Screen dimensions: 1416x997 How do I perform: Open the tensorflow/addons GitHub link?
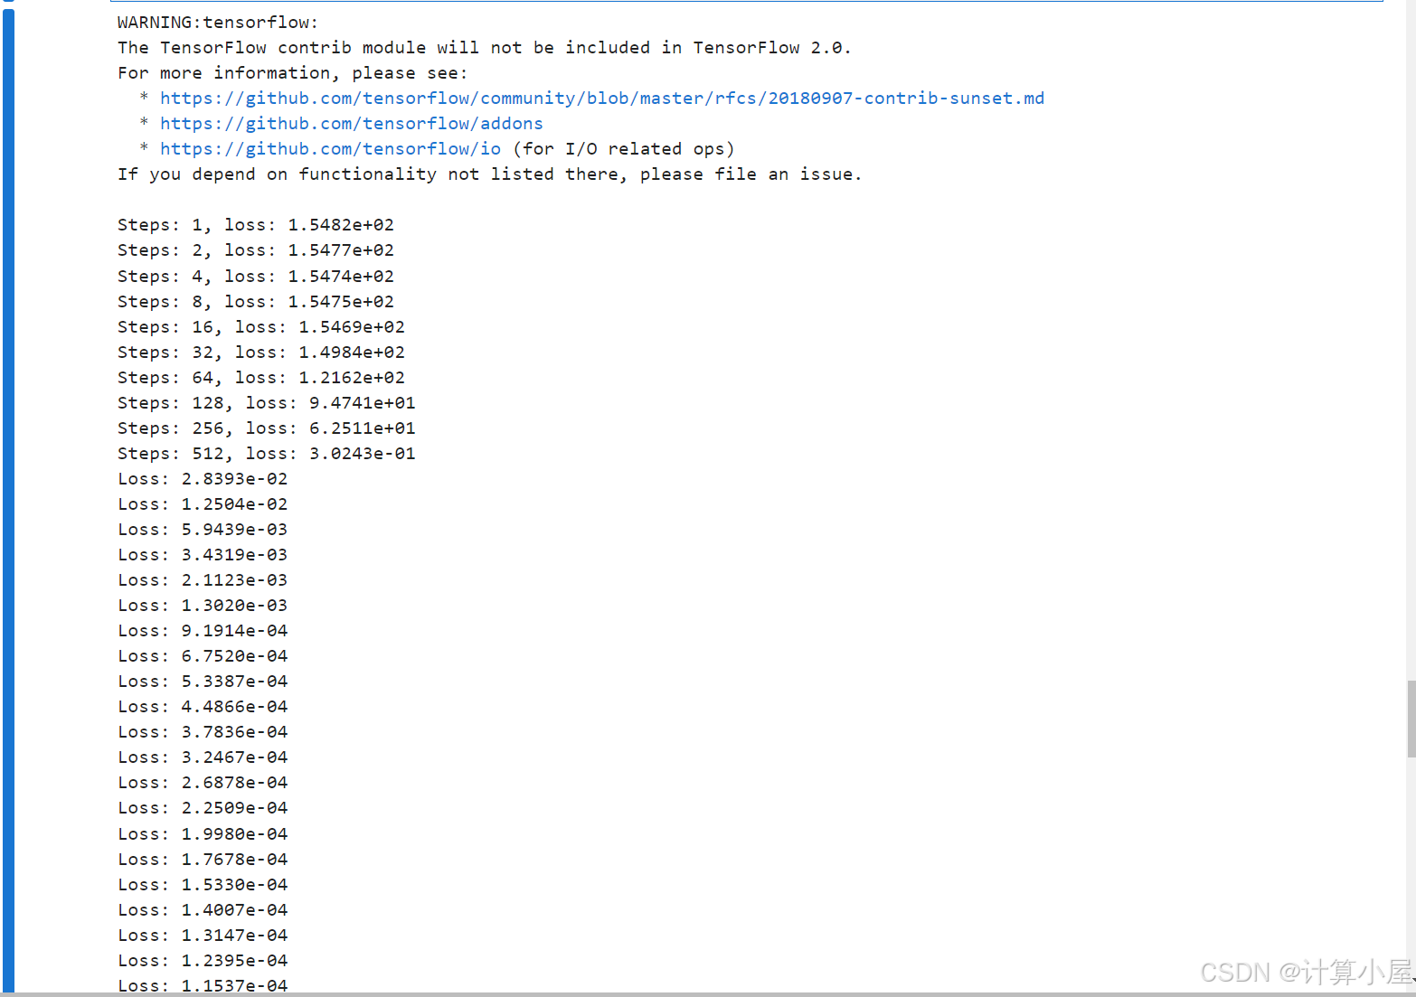(x=352, y=123)
